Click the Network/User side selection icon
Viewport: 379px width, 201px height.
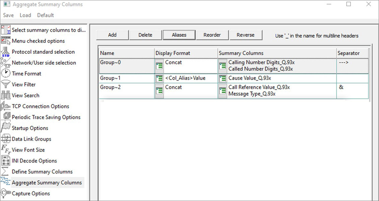click(x=6, y=63)
